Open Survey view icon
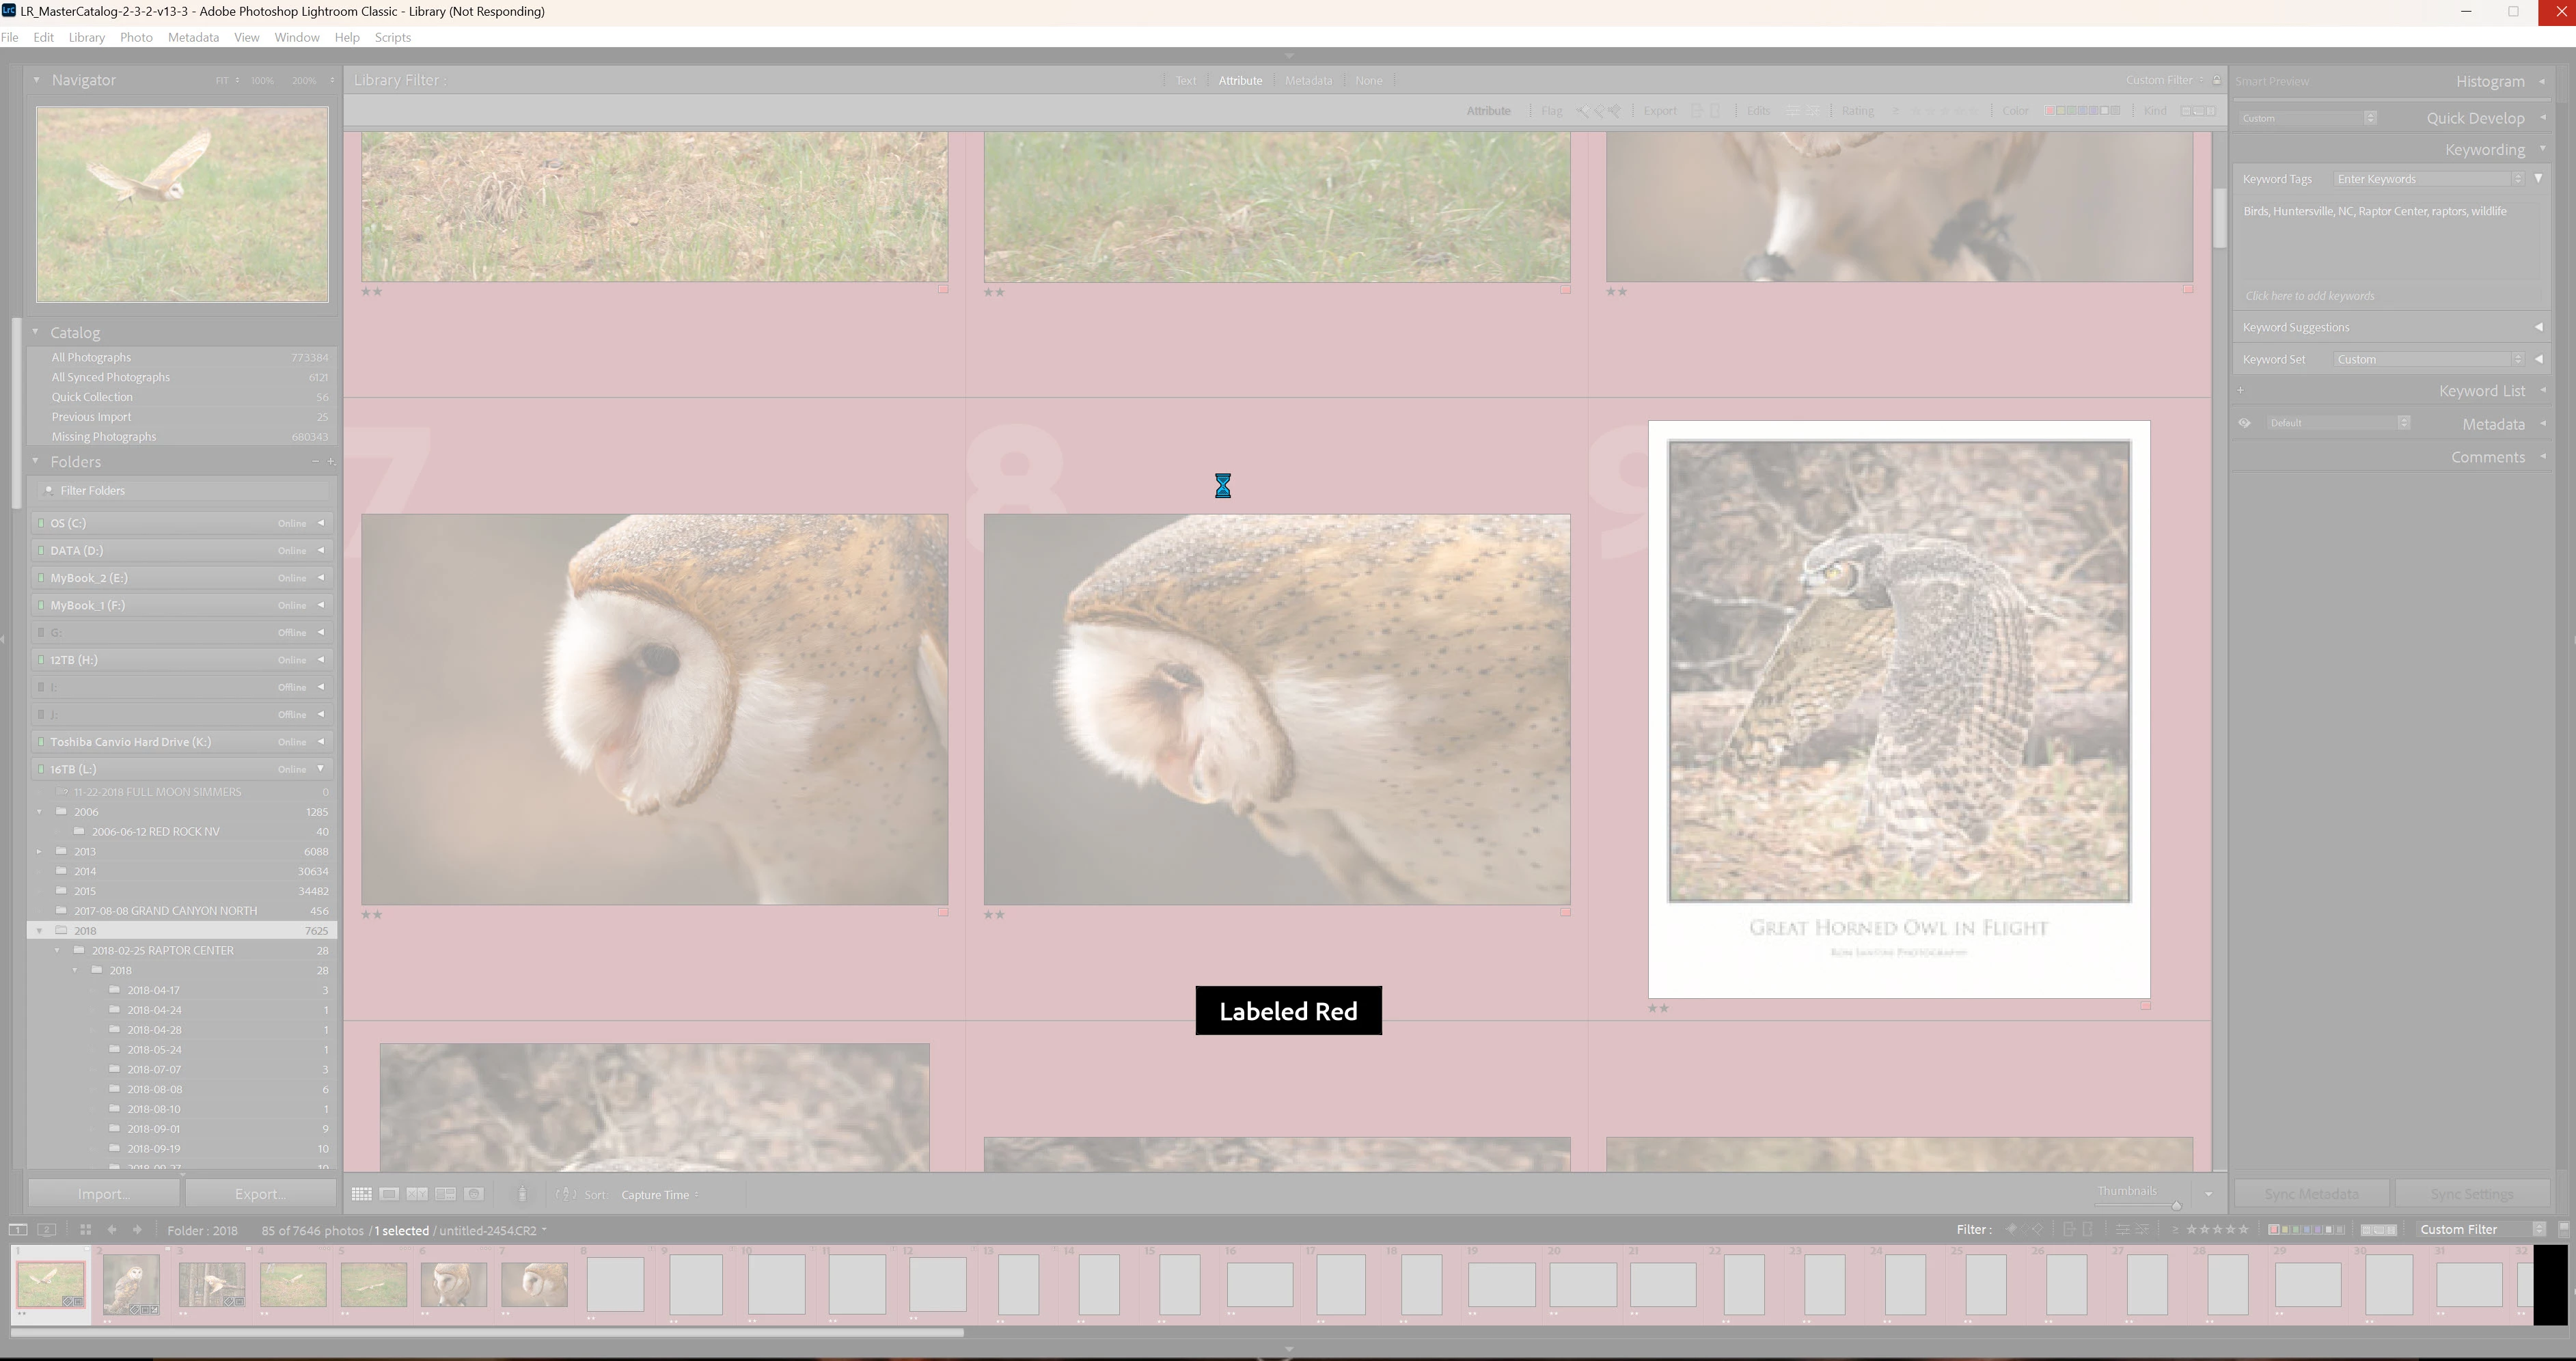 point(445,1194)
